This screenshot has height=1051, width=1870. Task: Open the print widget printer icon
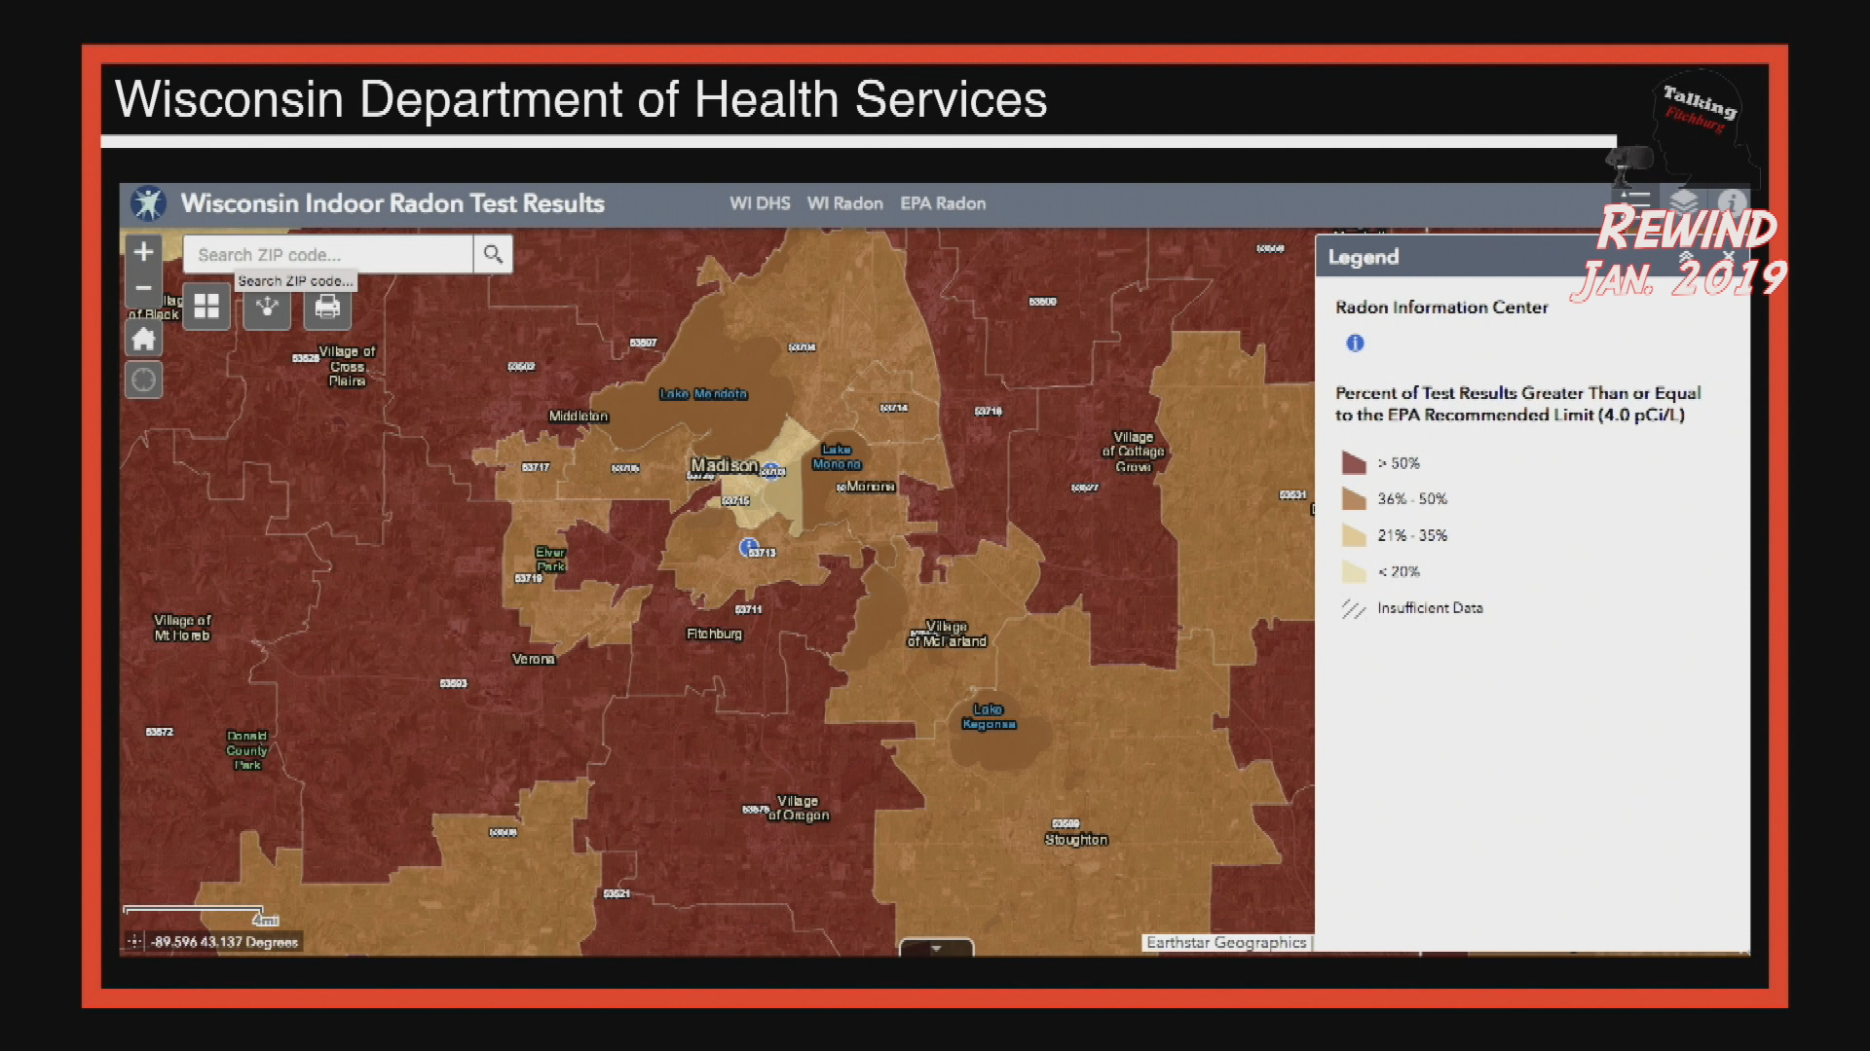[x=327, y=308]
